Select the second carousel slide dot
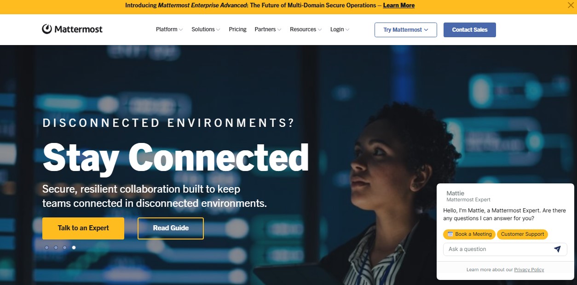 point(56,247)
